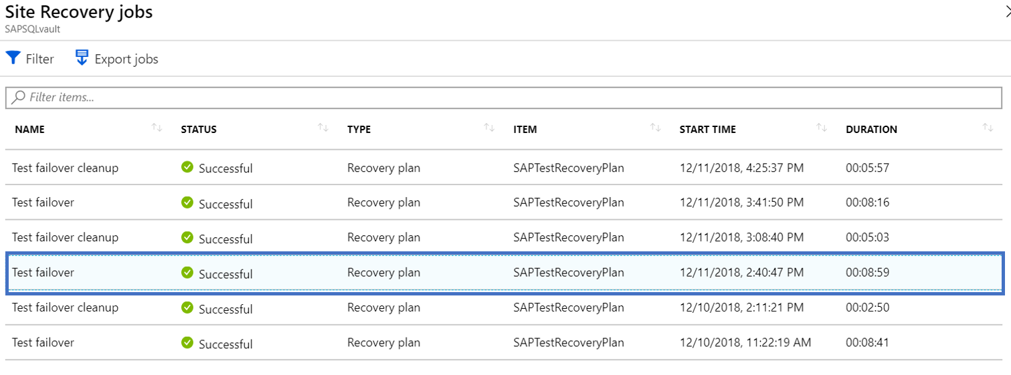The height and width of the screenshot is (375, 1011).
Task: Click the green success icon for 4:25:37 PM job
Action: tap(187, 167)
